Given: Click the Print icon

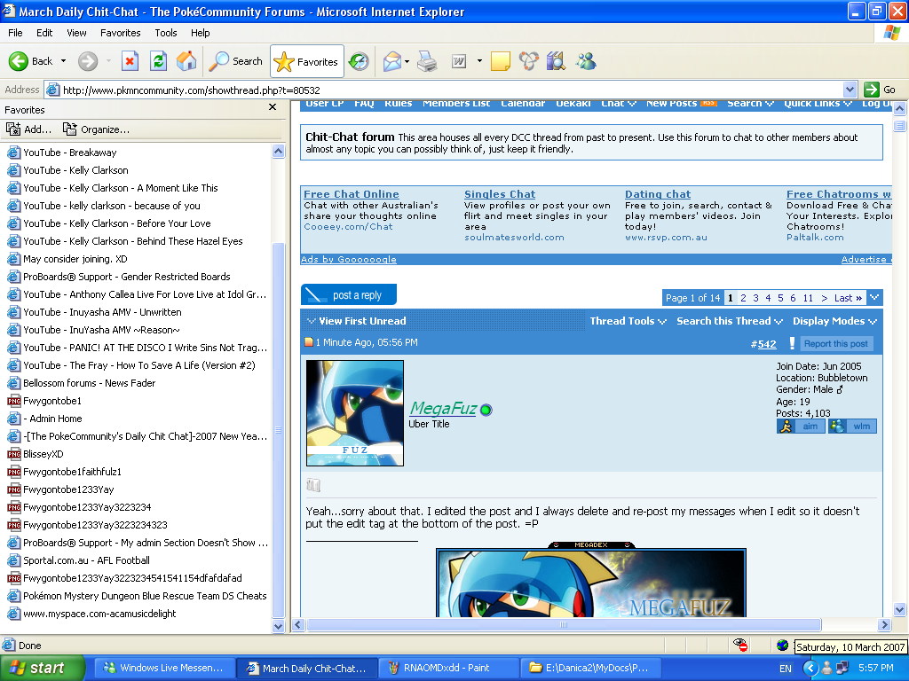Looking at the screenshot, I should pos(427,61).
